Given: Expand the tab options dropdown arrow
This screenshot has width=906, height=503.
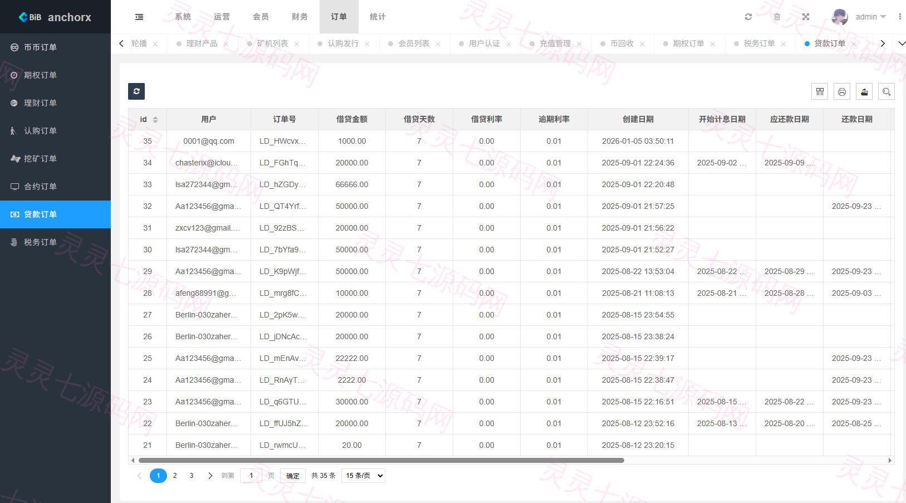Looking at the screenshot, I should click(902, 43).
